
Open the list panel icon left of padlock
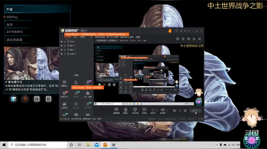point(178,39)
